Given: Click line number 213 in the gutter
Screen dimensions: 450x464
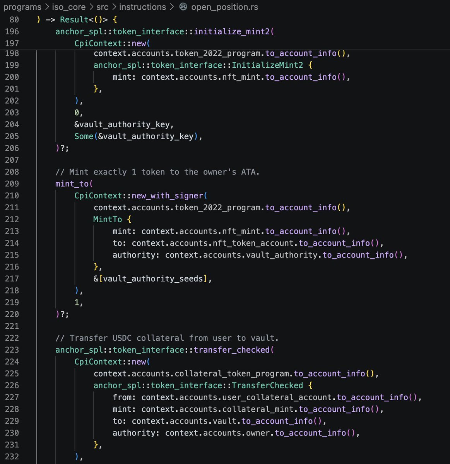Looking at the screenshot, I should point(12,231).
